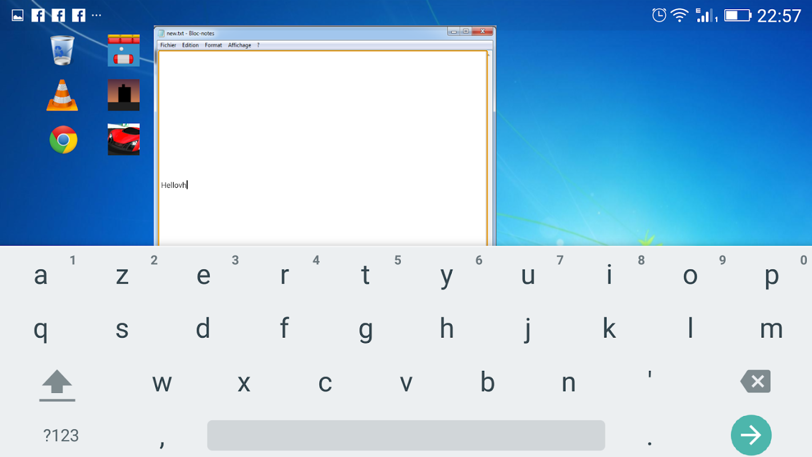812x457 pixels.
Task: Tap the shift key on keyboard
Action: click(x=57, y=384)
